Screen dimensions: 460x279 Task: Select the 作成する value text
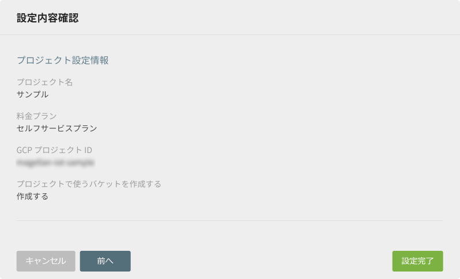32,196
